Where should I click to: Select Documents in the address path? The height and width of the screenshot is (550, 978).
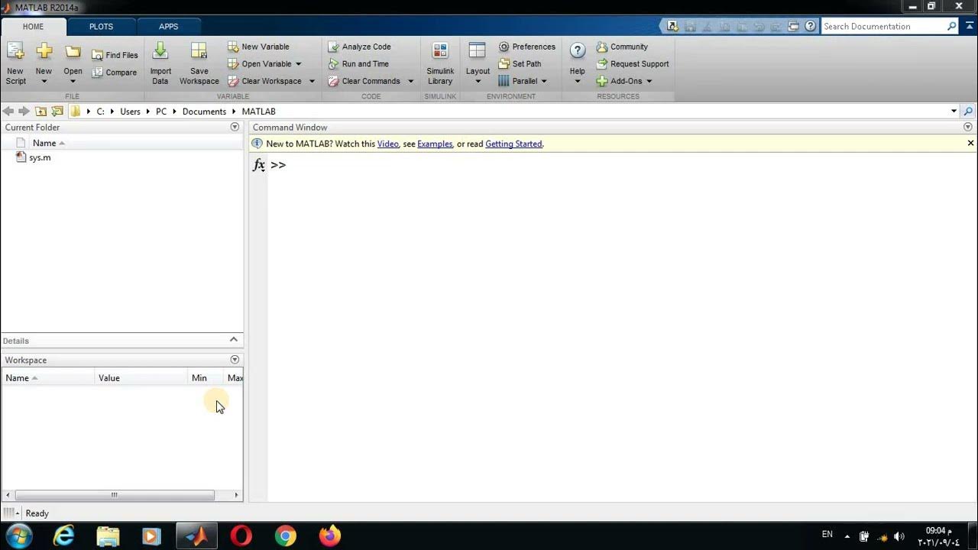pos(204,112)
